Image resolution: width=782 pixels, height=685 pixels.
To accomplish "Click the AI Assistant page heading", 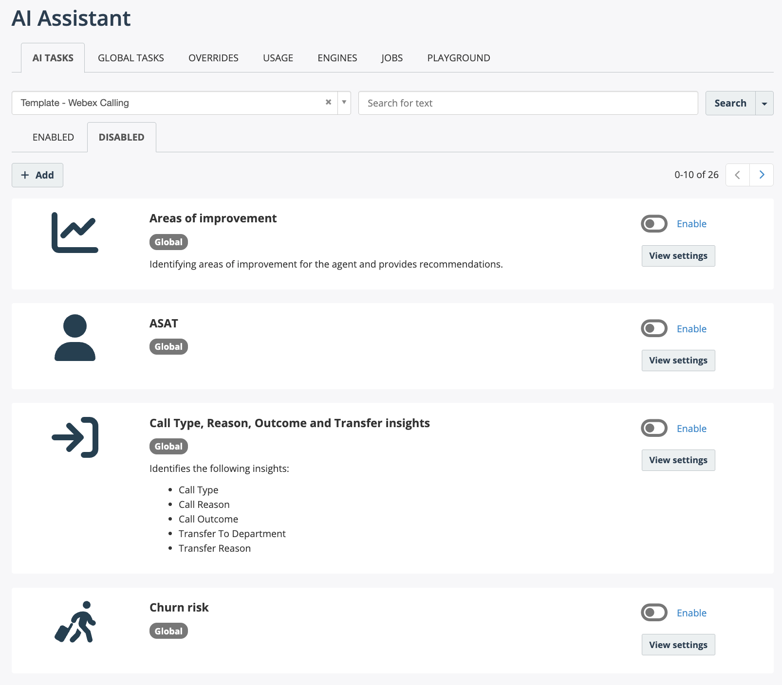I will [x=71, y=18].
